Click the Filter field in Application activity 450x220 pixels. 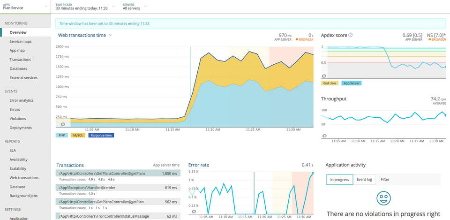pyautogui.click(x=385, y=179)
